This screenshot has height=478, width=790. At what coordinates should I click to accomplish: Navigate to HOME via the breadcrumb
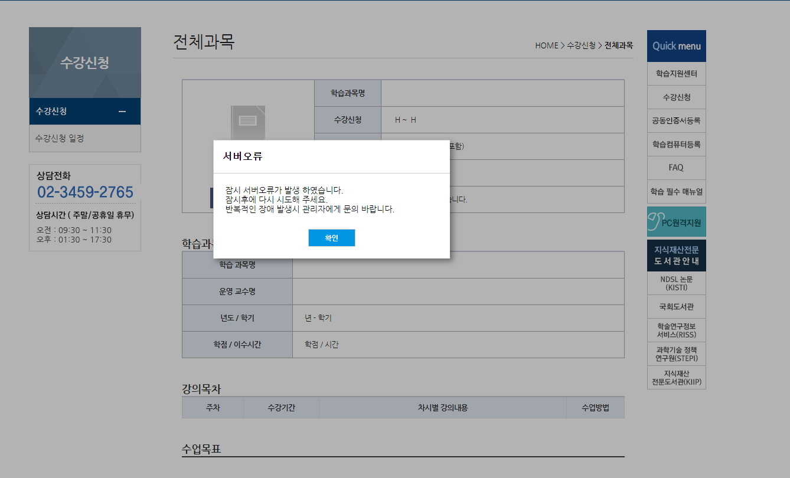click(545, 45)
